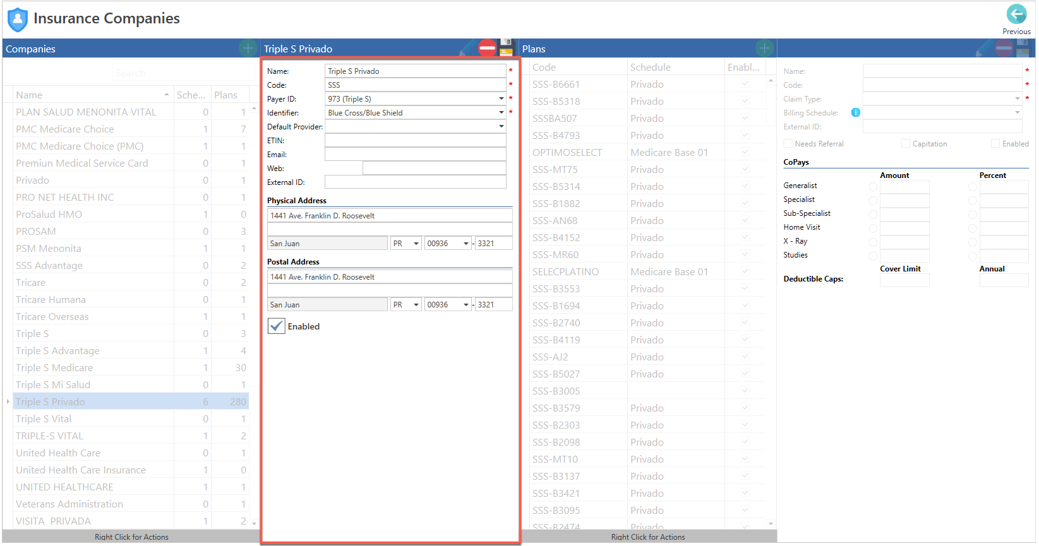
Task: Sort plans by Schedule column header
Action: tap(676, 67)
